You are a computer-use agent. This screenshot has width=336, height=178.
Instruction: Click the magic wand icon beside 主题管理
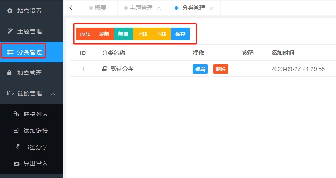click(10, 31)
